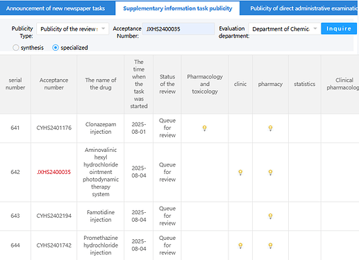Select the specialized radio button
Viewport: 359px width, 260px height.
pos(56,48)
